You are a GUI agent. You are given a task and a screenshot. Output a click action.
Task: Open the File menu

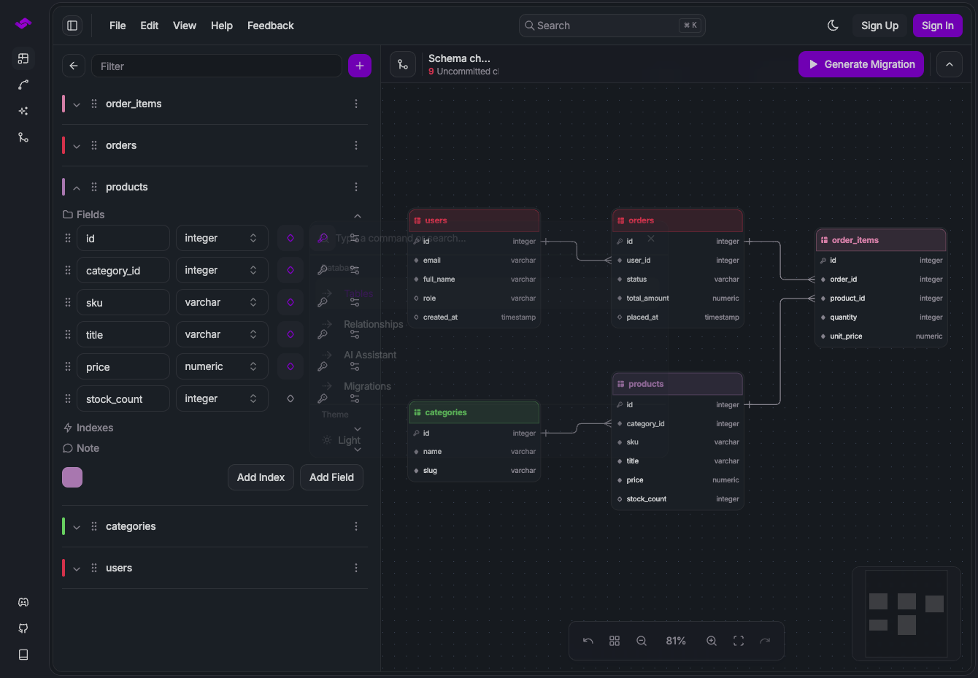click(118, 26)
